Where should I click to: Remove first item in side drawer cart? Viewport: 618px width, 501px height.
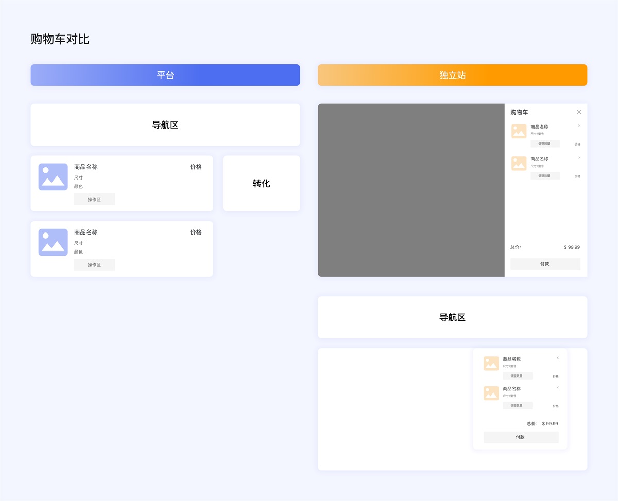[579, 126]
